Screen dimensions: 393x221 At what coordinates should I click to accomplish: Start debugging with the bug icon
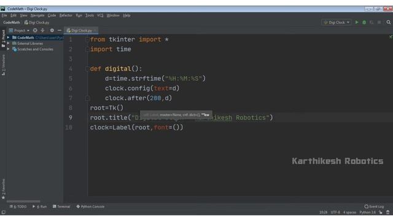point(364,22)
